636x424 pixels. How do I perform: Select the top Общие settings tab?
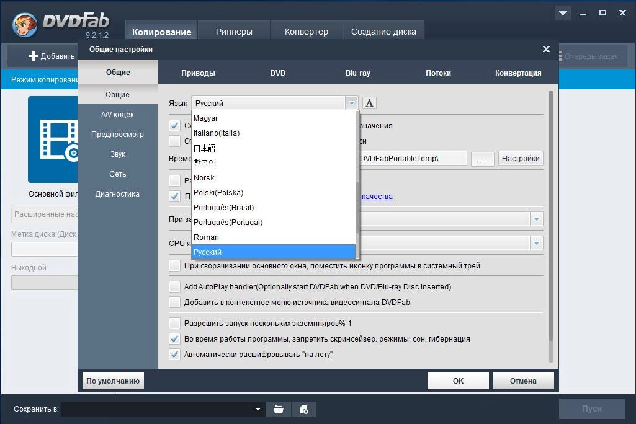click(x=118, y=72)
